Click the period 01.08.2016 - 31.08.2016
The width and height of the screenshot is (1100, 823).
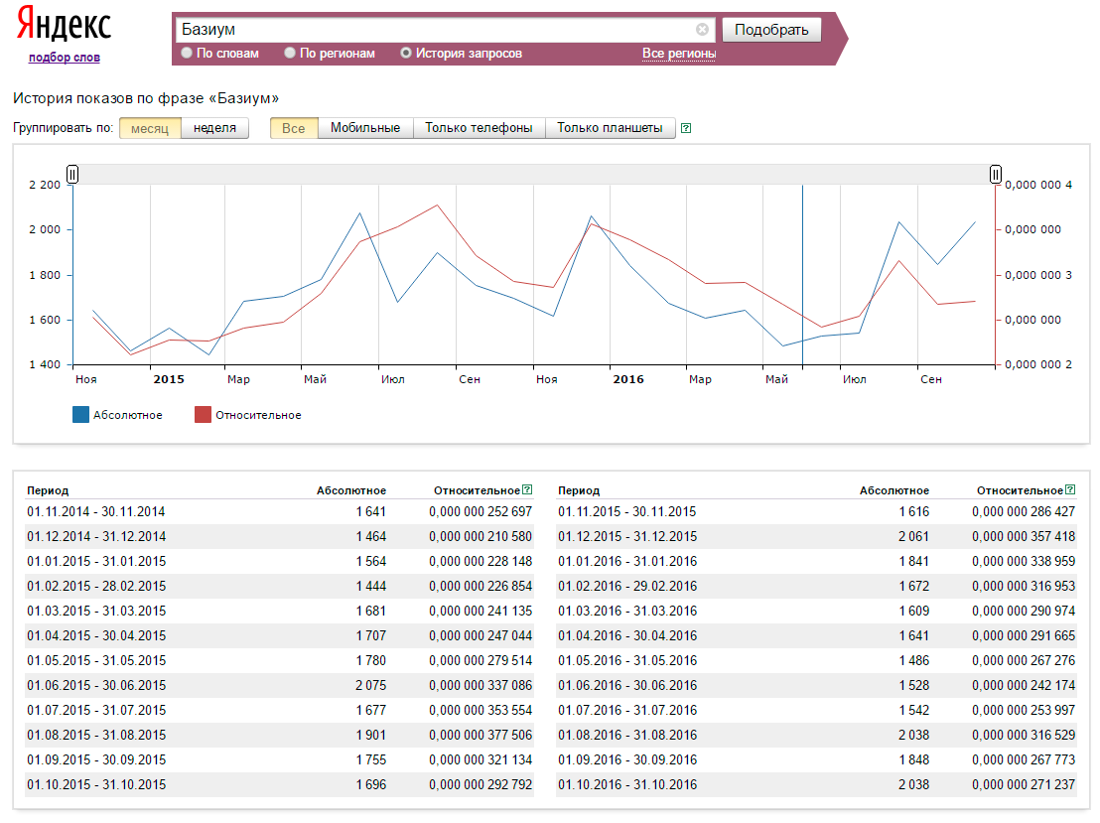coord(627,736)
